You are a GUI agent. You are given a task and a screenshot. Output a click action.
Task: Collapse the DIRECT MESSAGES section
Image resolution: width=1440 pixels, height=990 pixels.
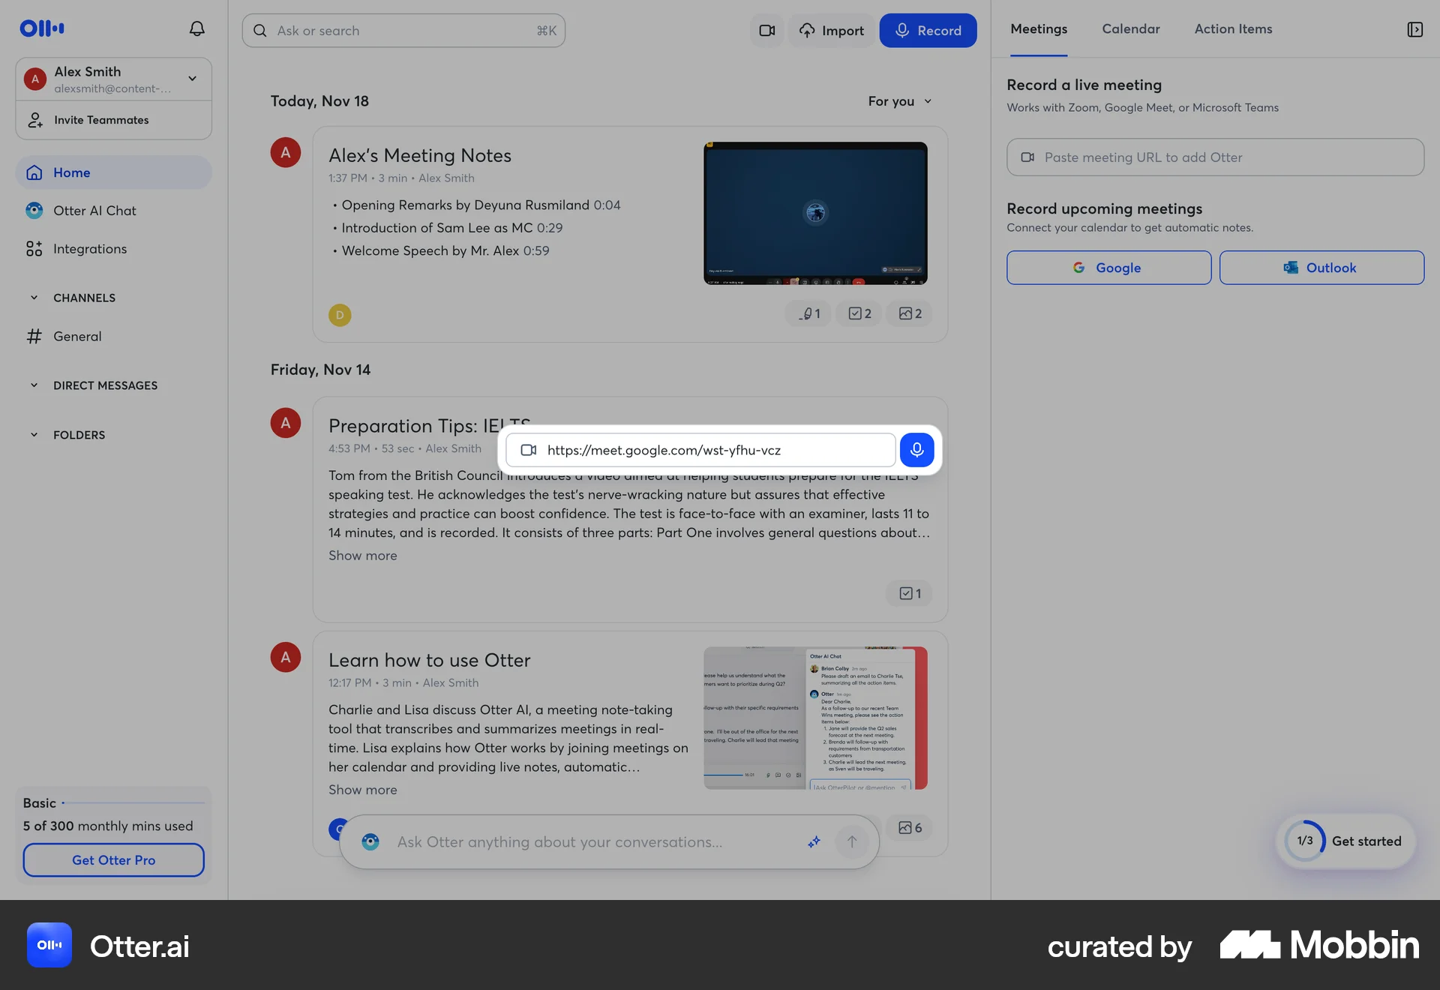pyautogui.click(x=34, y=385)
